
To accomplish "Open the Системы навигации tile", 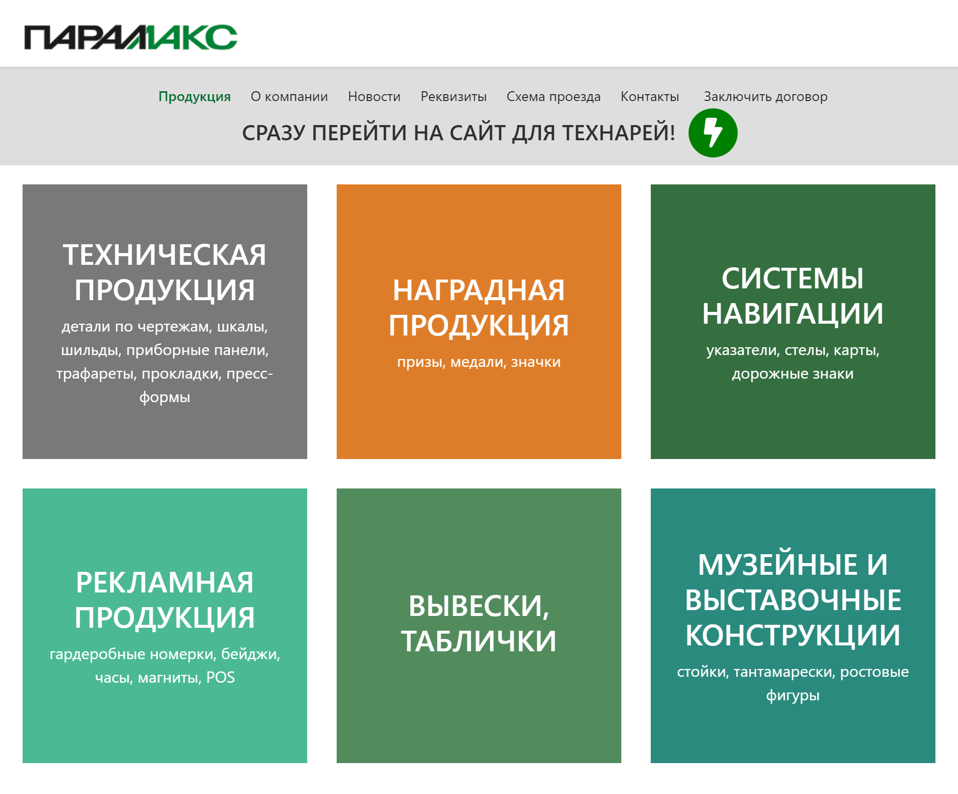I will coord(793,322).
